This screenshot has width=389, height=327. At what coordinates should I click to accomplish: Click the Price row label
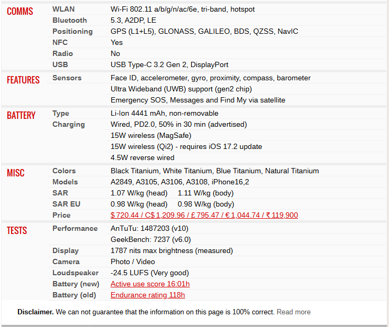[x=61, y=215]
